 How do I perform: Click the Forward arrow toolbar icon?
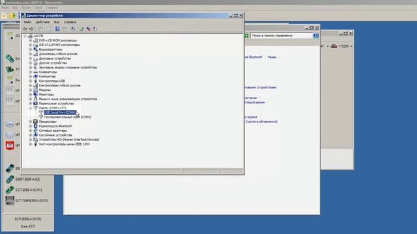(31, 29)
